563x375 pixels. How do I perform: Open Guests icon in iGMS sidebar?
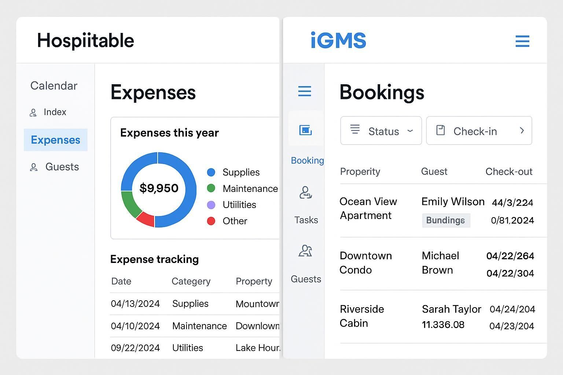(x=305, y=251)
